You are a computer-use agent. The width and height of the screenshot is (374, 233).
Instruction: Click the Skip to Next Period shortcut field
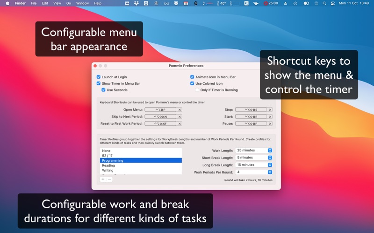coord(160,116)
